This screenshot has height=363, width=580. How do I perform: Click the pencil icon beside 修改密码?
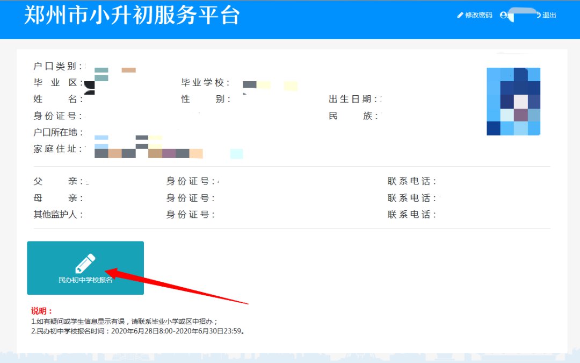point(460,15)
